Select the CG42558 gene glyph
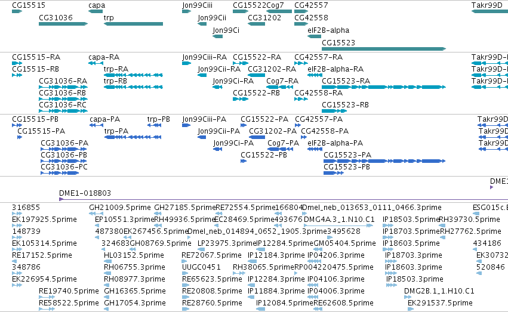The width and height of the screenshot is (508, 312). [x=301, y=24]
